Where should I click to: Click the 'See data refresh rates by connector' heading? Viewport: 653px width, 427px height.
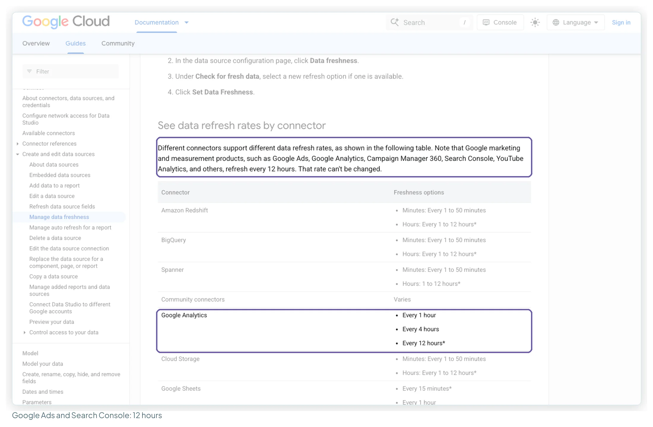[242, 126]
